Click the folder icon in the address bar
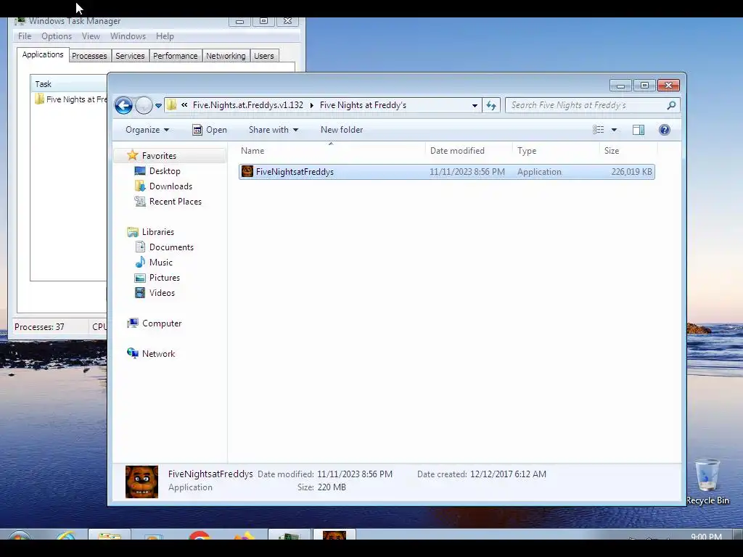Viewport: 743px width, 557px height. click(171, 105)
